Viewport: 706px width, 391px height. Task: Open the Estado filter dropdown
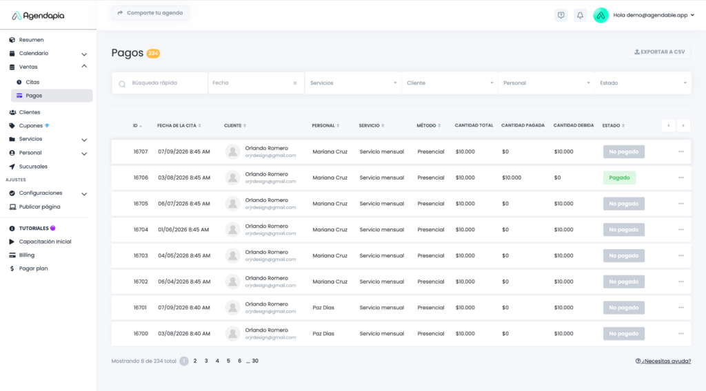[643, 83]
